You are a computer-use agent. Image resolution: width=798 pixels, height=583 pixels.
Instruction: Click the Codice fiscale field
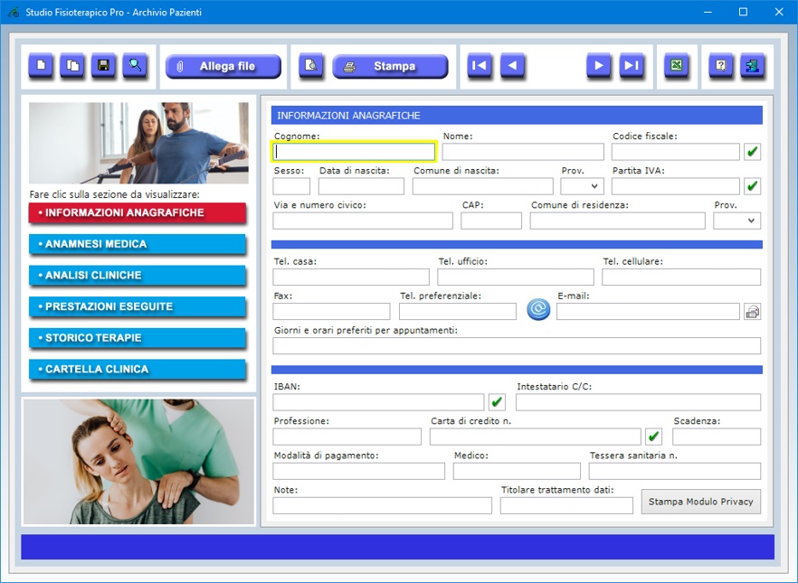click(675, 152)
